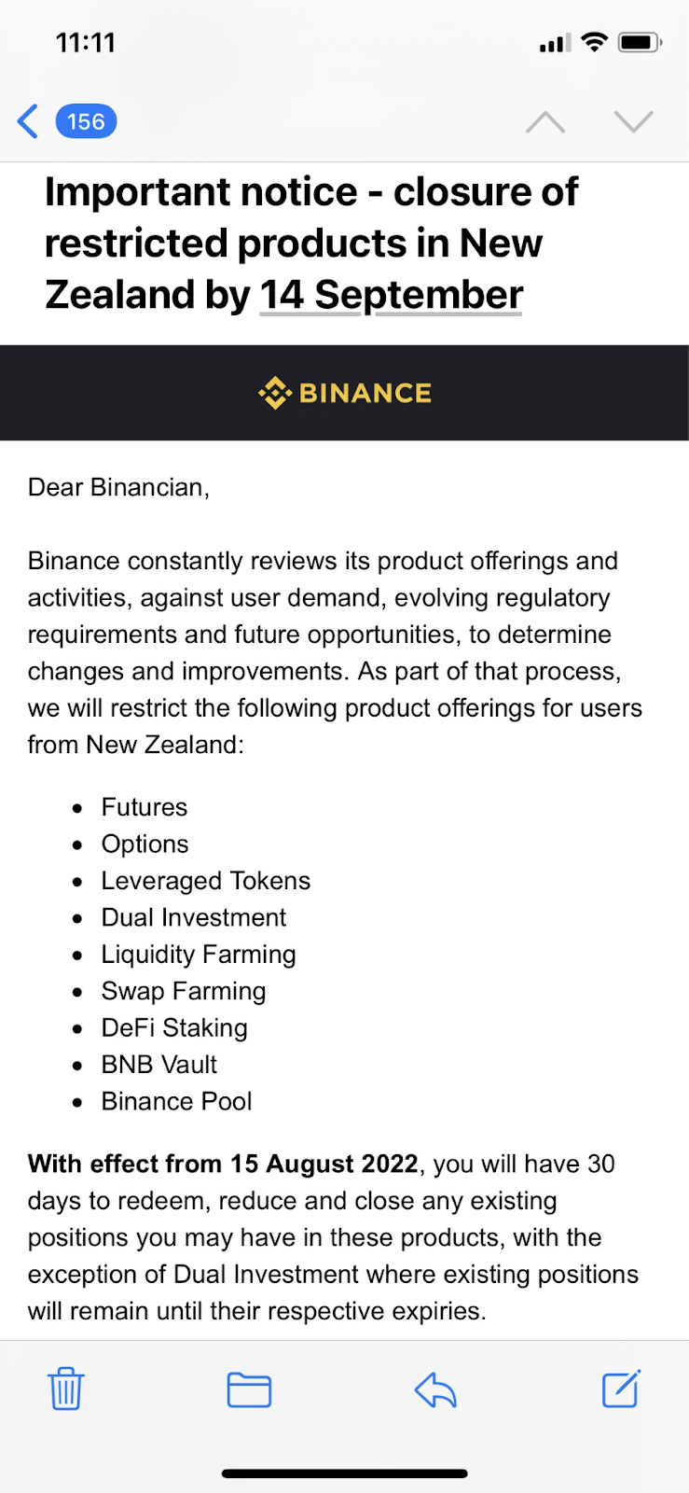
Task: Tap the underlined 14 September date link
Action: click(391, 295)
